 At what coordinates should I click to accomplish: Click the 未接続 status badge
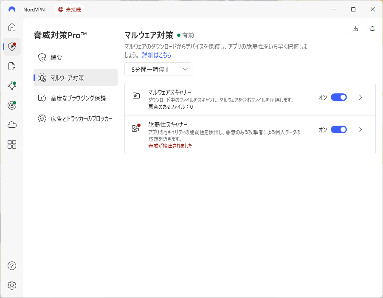coord(69,8)
